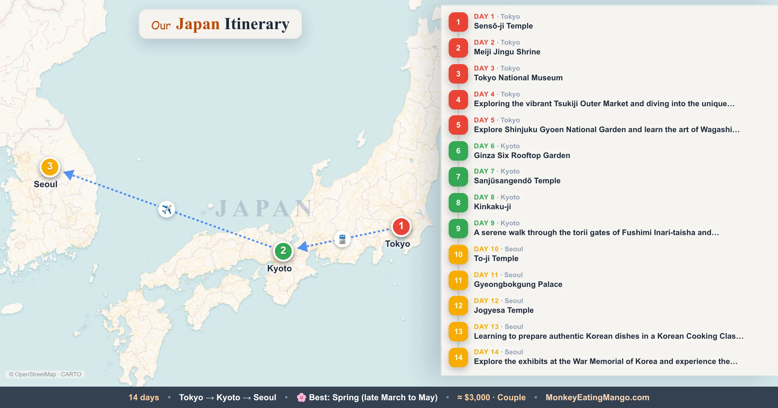Click the 14 days text in footer
The height and width of the screenshot is (408, 778).
pos(144,397)
